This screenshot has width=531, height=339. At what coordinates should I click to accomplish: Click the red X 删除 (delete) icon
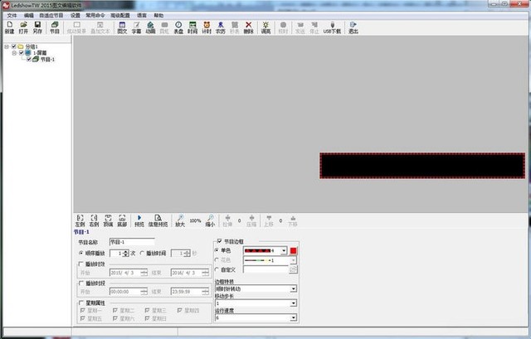click(x=249, y=27)
